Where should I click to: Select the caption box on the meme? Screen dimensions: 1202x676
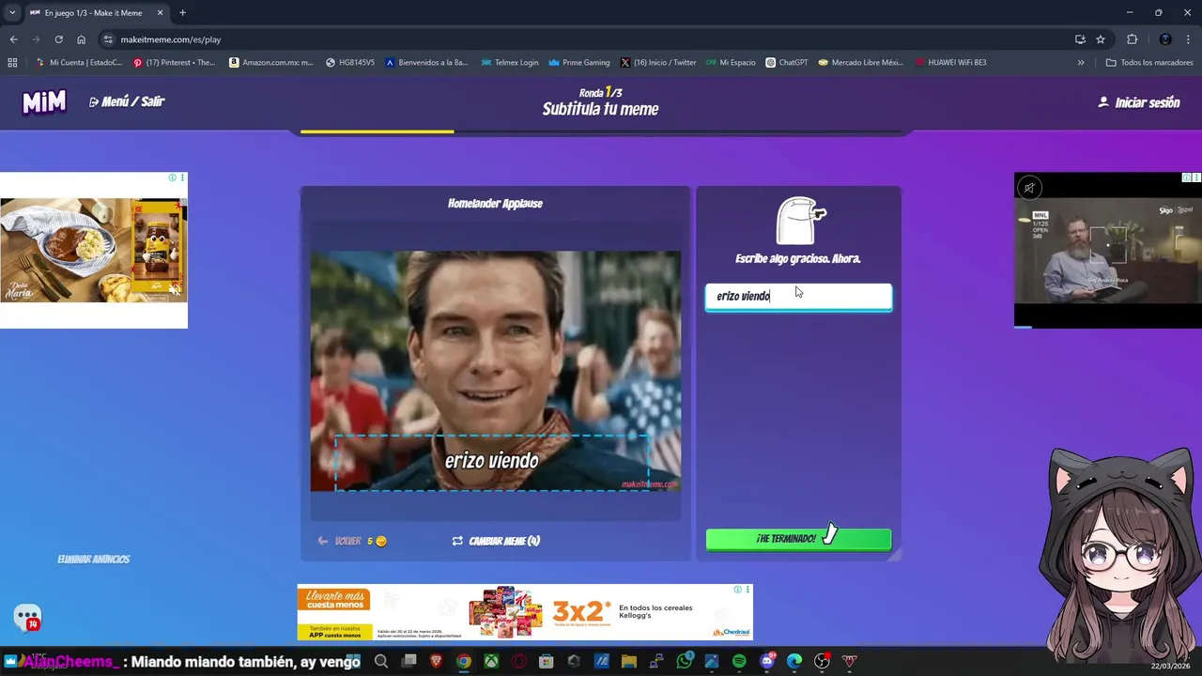pyautogui.click(x=492, y=461)
